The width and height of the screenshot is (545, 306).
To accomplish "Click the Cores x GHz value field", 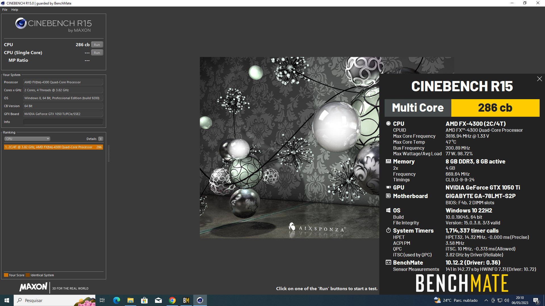I will [x=63, y=90].
